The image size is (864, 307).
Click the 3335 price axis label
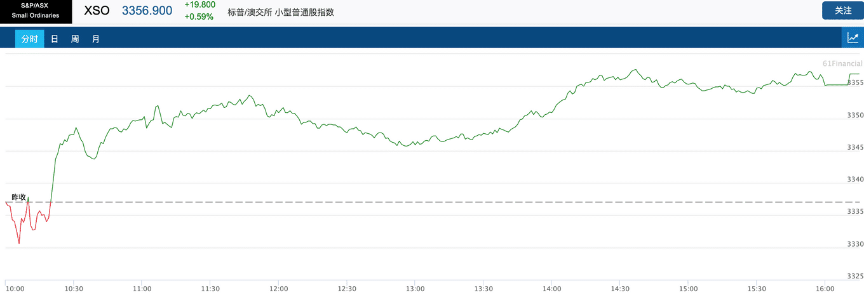click(x=855, y=212)
